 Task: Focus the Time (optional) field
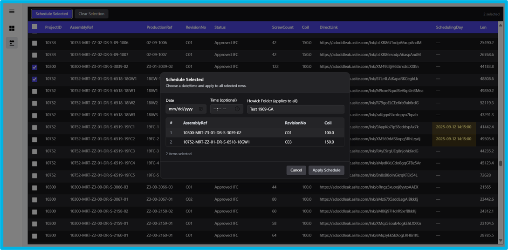[x=227, y=109]
